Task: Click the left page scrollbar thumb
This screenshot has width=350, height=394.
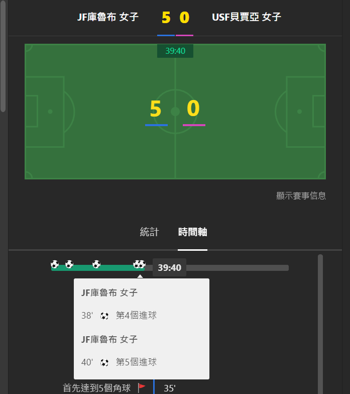Action: coord(3,56)
